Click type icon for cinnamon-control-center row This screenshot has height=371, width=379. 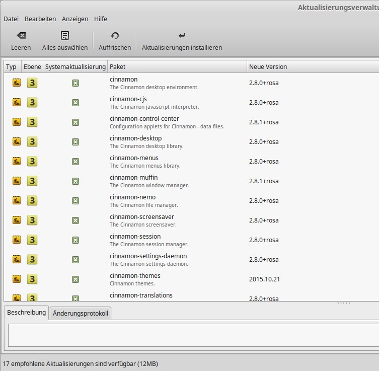(x=17, y=122)
